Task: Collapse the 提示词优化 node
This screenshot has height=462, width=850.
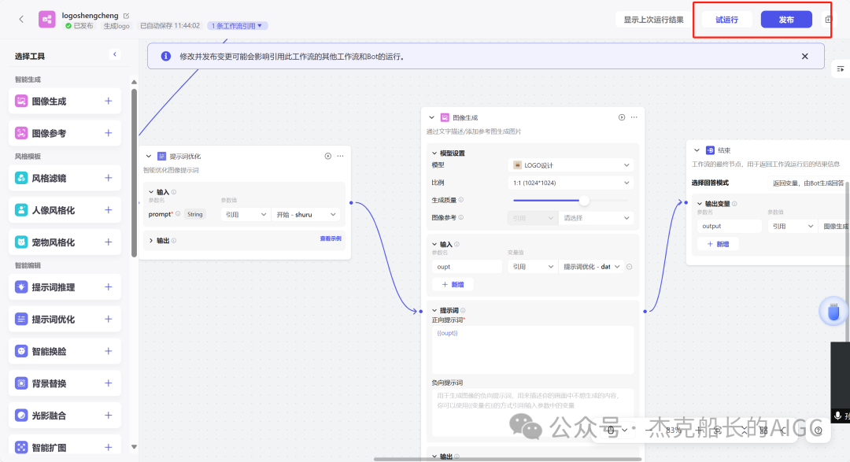Action: [x=149, y=156]
